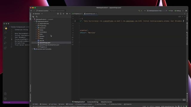Switch to the appsettings.json editor tab
191x107 pixels.
(x=90, y=14)
